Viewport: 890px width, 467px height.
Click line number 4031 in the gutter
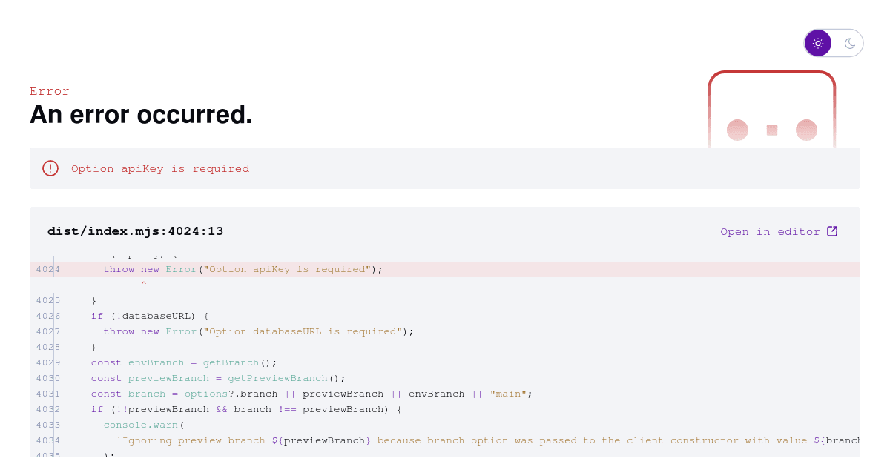[x=48, y=394]
